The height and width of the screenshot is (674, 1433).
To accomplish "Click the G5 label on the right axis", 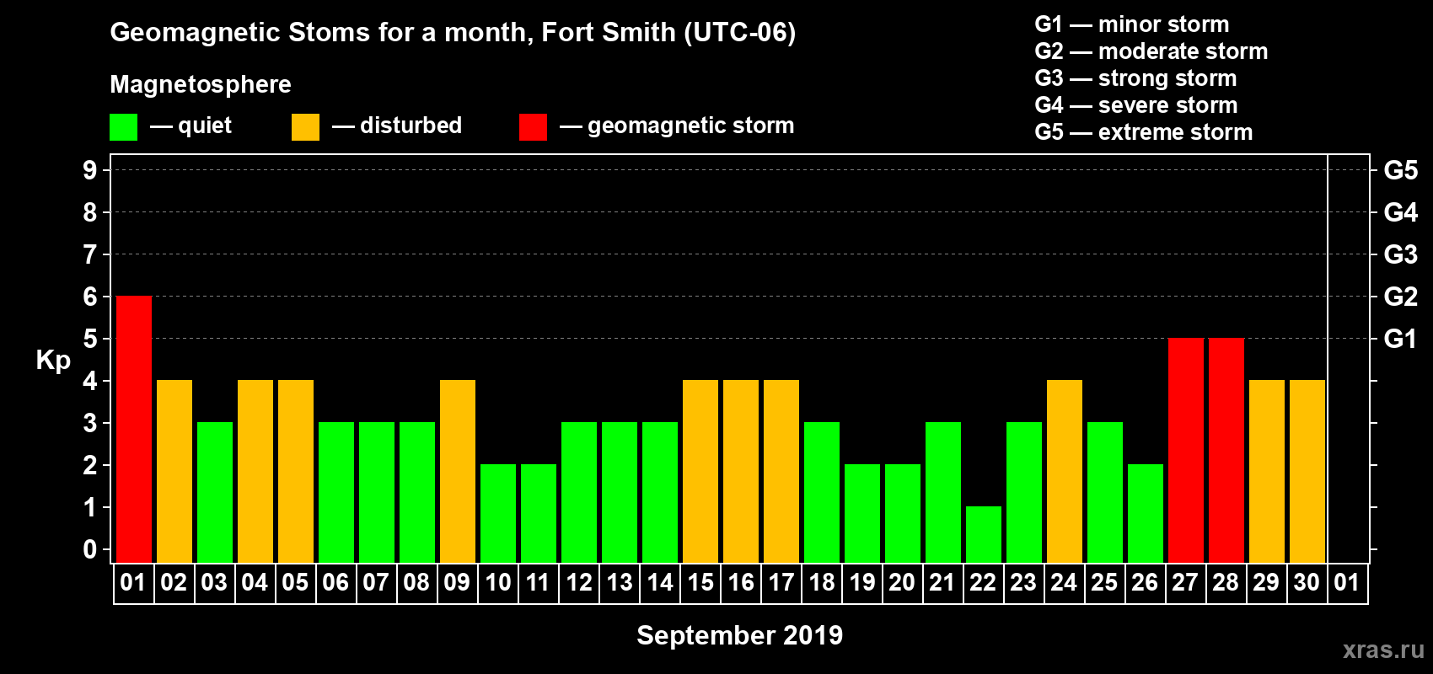I will tap(1401, 170).
